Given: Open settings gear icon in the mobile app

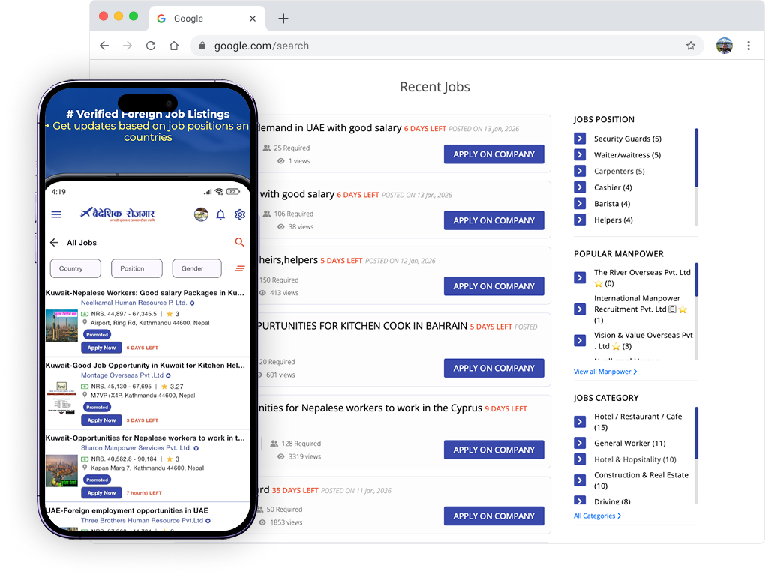Looking at the screenshot, I should pyautogui.click(x=240, y=214).
